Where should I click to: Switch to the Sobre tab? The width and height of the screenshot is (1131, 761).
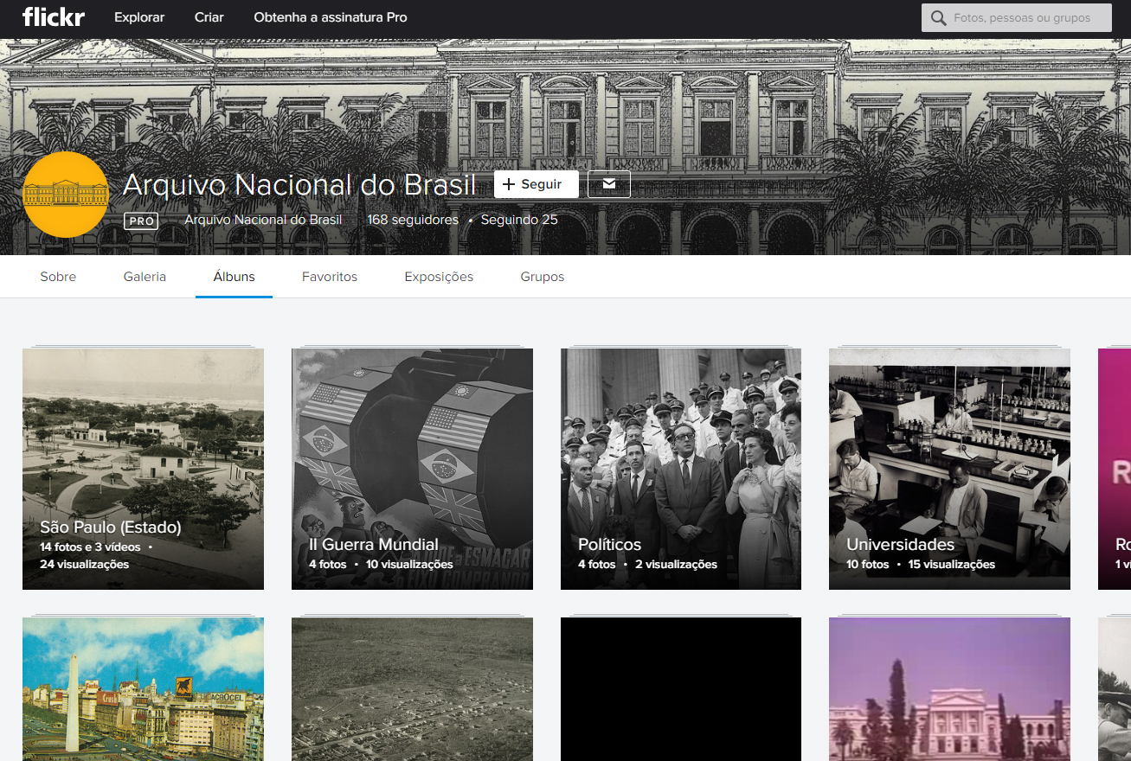(58, 276)
